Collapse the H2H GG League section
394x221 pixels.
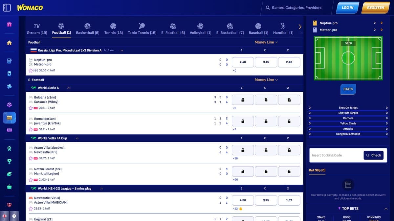point(101,189)
